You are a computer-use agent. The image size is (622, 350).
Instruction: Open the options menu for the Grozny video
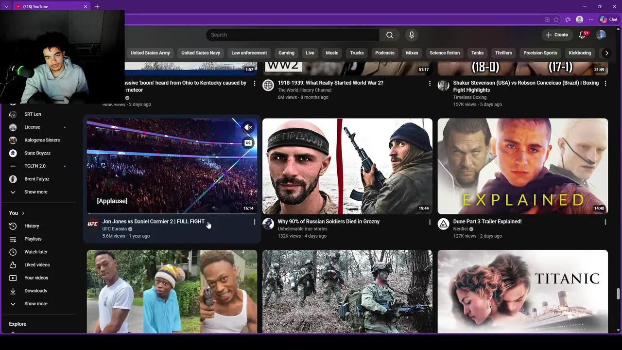click(430, 222)
